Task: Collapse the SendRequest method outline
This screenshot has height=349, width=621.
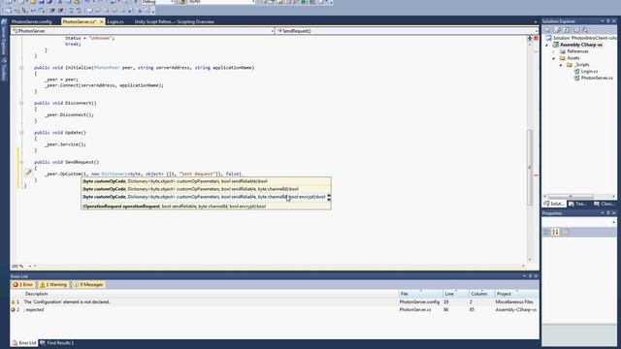Action: [21, 162]
